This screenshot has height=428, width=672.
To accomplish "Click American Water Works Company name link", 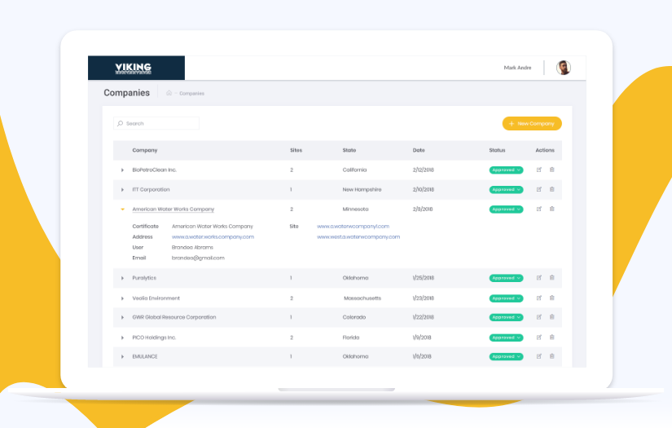I will click(x=173, y=210).
